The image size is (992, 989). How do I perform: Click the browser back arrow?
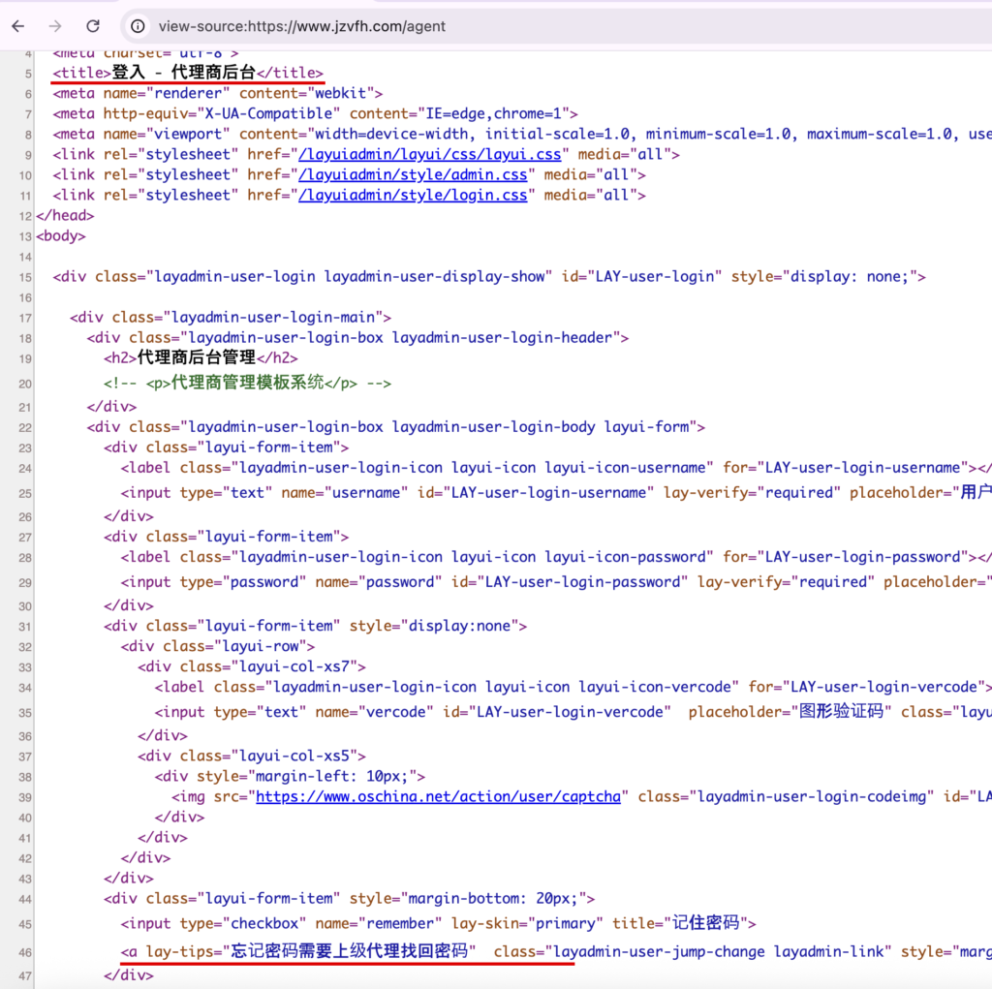click(18, 26)
